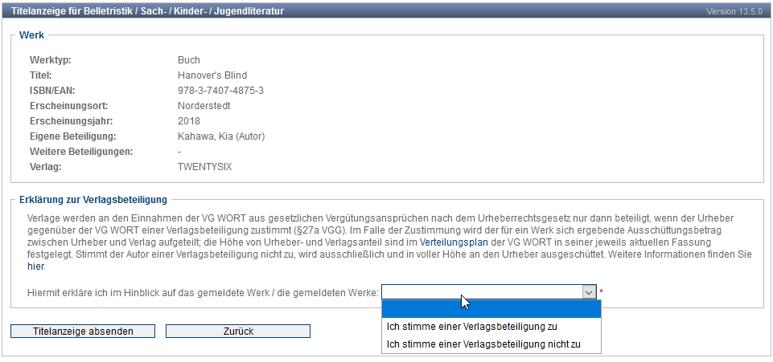
Task: Click the 'Erklärung zur Verlagsbeteiligung' section heading
Action: [x=93, y=200]
